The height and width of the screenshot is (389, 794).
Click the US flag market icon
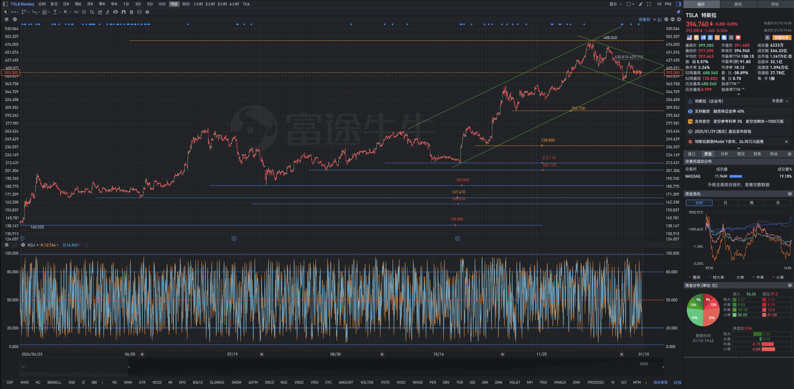pyautogui.click(x=689, y=38)
